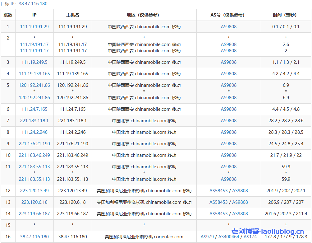
Task: Click the 221.176.21.190 IP link in hop 9
Action: [x=34, y=144]
